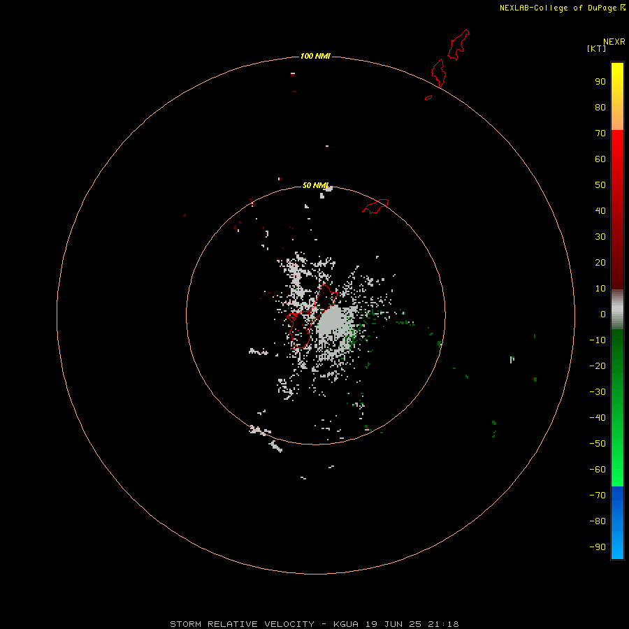
Task: Click the 100 NMI range ring label
Action: tap(315, 56)
